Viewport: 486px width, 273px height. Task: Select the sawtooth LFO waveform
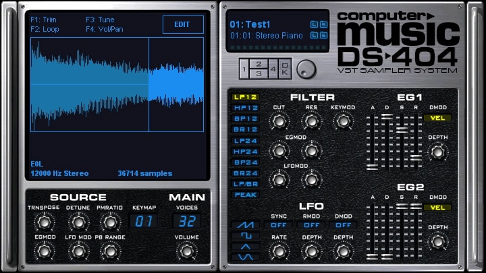click(x=245, y=224)
